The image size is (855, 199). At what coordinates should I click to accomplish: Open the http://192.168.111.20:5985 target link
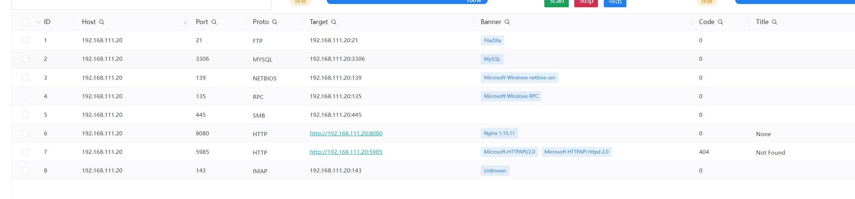346,152
